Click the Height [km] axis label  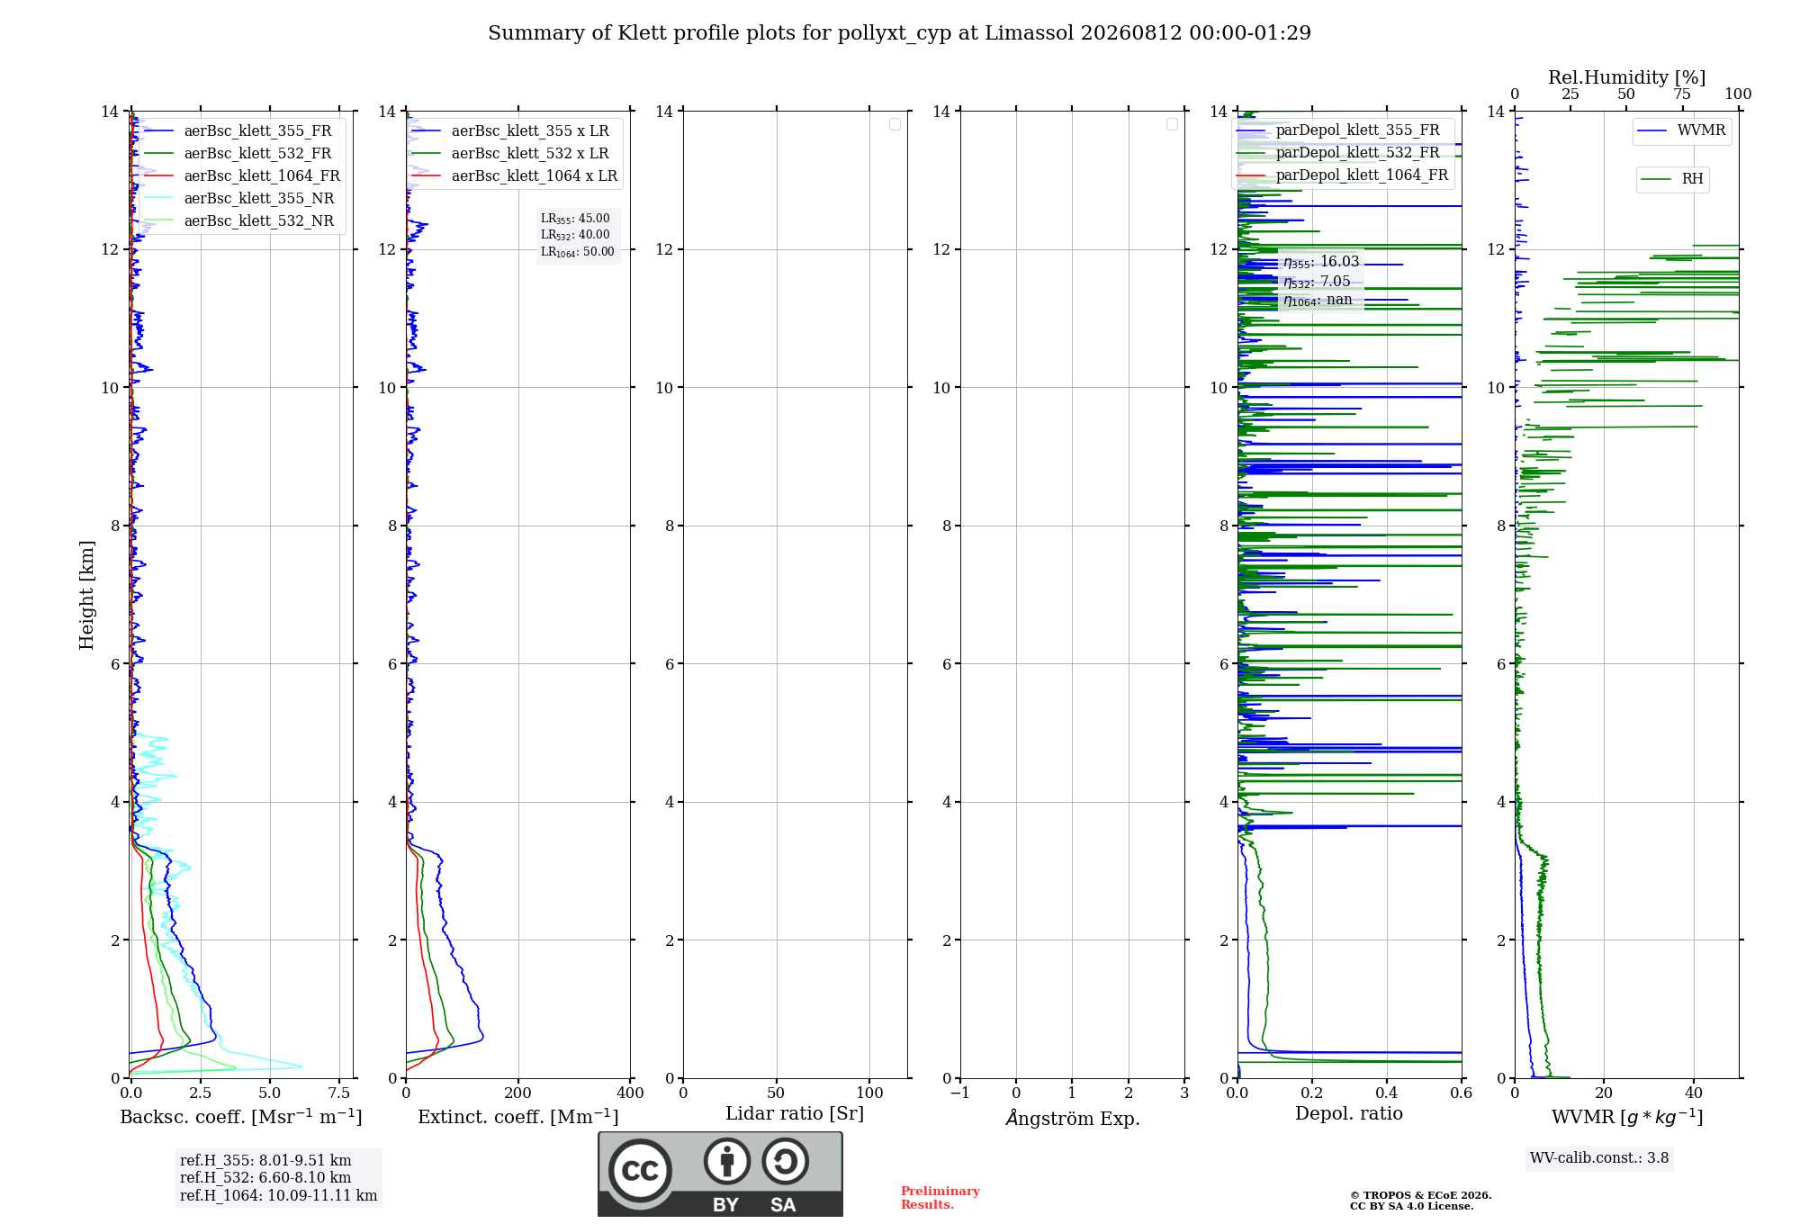tap(86, 595)
